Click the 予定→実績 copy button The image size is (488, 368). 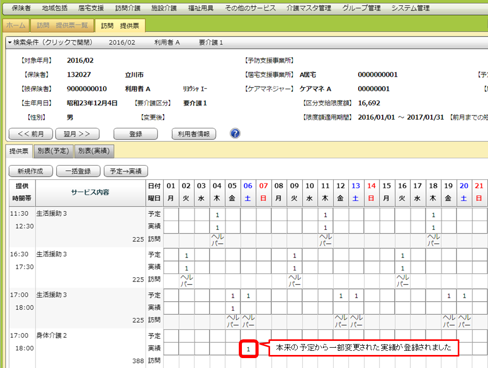[x=126, y=171]
